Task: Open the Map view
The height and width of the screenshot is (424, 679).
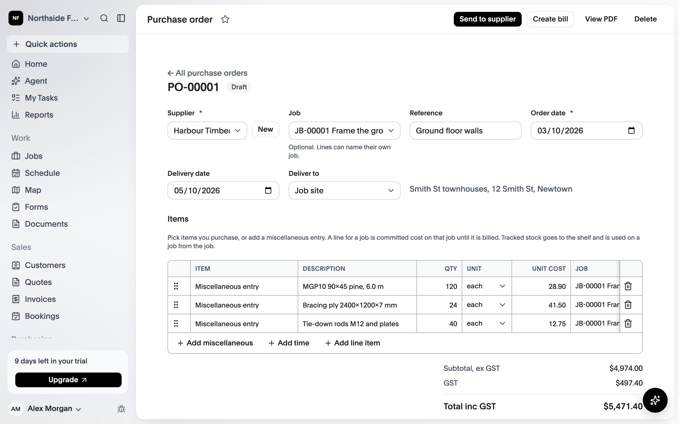Action: pos(68,190)
